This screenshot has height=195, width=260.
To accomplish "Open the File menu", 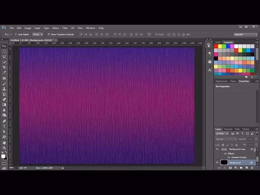I will pyautogui.click(x=12, y=28).
